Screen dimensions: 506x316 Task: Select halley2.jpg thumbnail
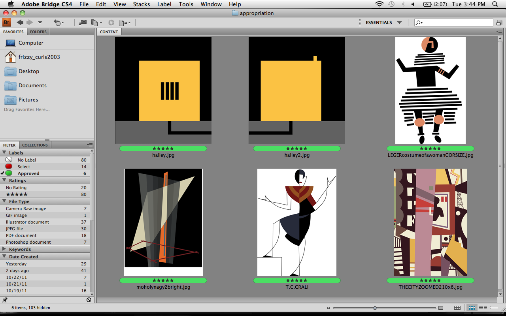(297, 90)
